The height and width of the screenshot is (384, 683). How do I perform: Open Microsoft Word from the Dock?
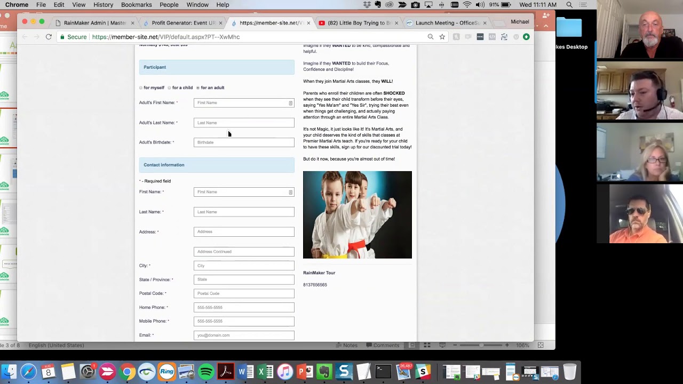[245, 371]
